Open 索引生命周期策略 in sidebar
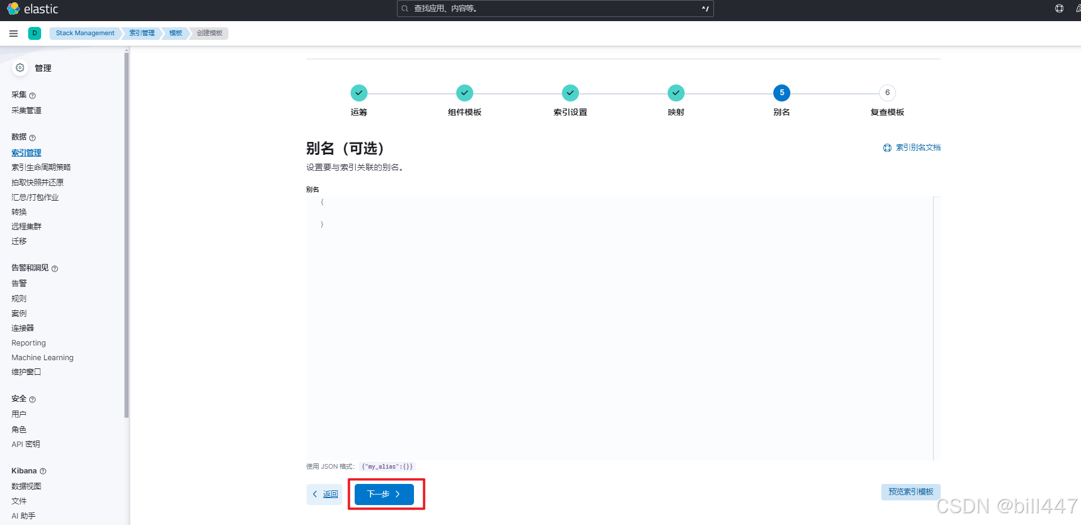The width and height of the screenshot is (1081, 525). pos(41,167)
